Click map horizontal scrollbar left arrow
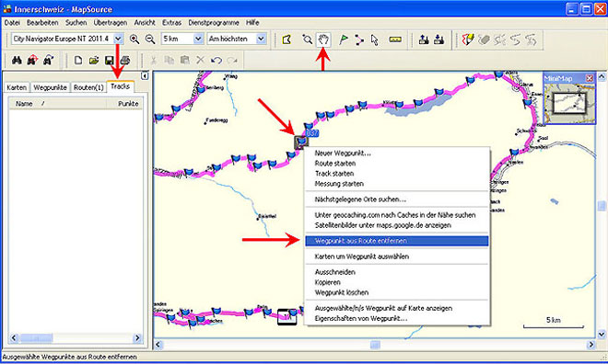608x364 pixels. click(x=158, y=345)
